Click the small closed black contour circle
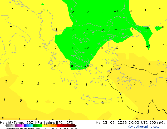This screenshot has width=167, height=129. click(x=129, y=77)
